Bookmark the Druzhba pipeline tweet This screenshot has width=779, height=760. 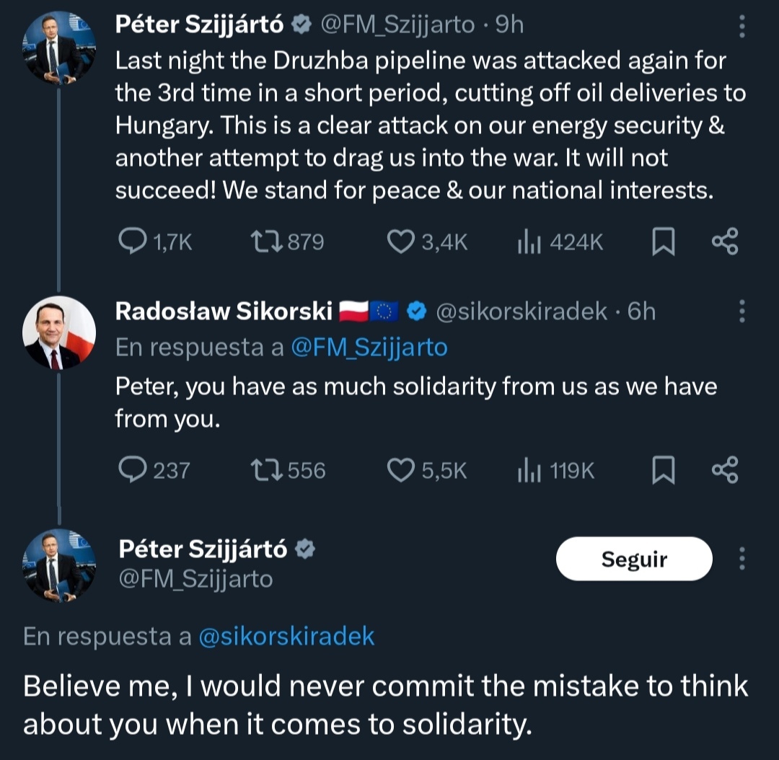coord(663,242)
